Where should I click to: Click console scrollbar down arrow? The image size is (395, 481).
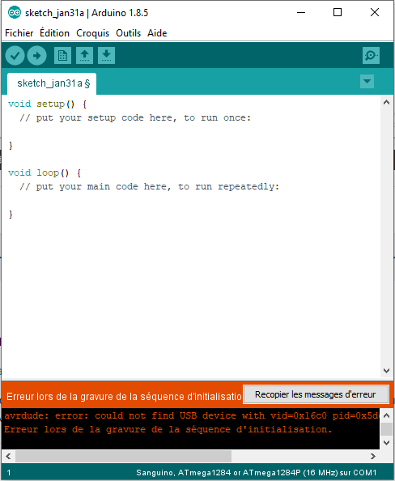click(386, 443)
